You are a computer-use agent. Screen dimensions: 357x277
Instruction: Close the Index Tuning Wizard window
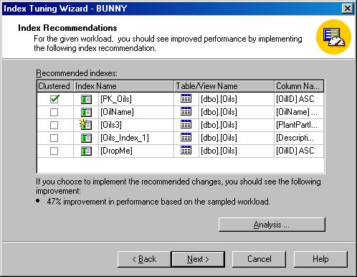347,9
